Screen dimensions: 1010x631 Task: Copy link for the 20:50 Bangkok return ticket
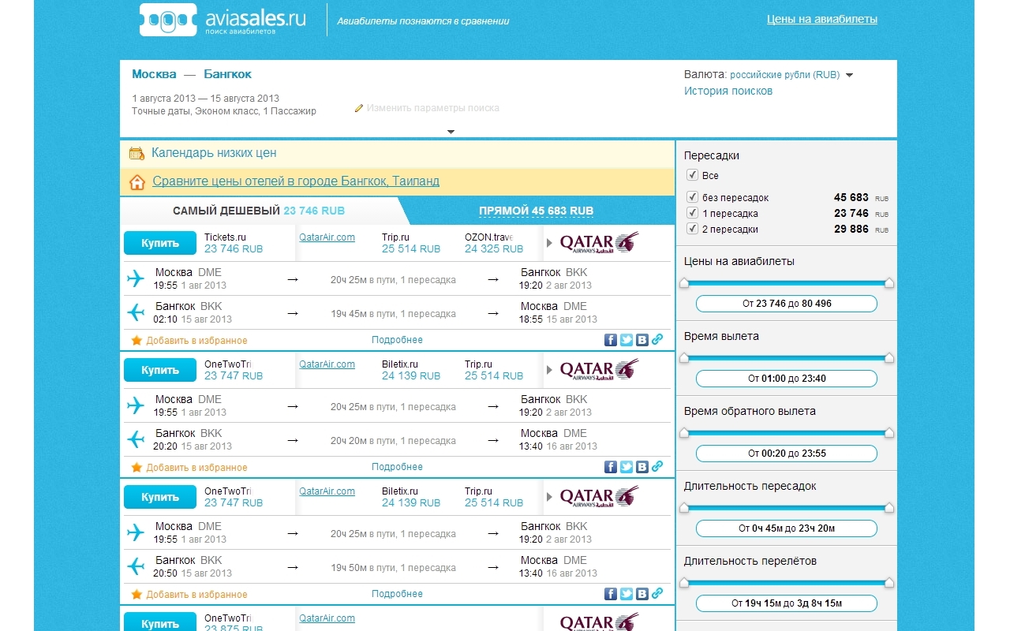click(657, 593)
